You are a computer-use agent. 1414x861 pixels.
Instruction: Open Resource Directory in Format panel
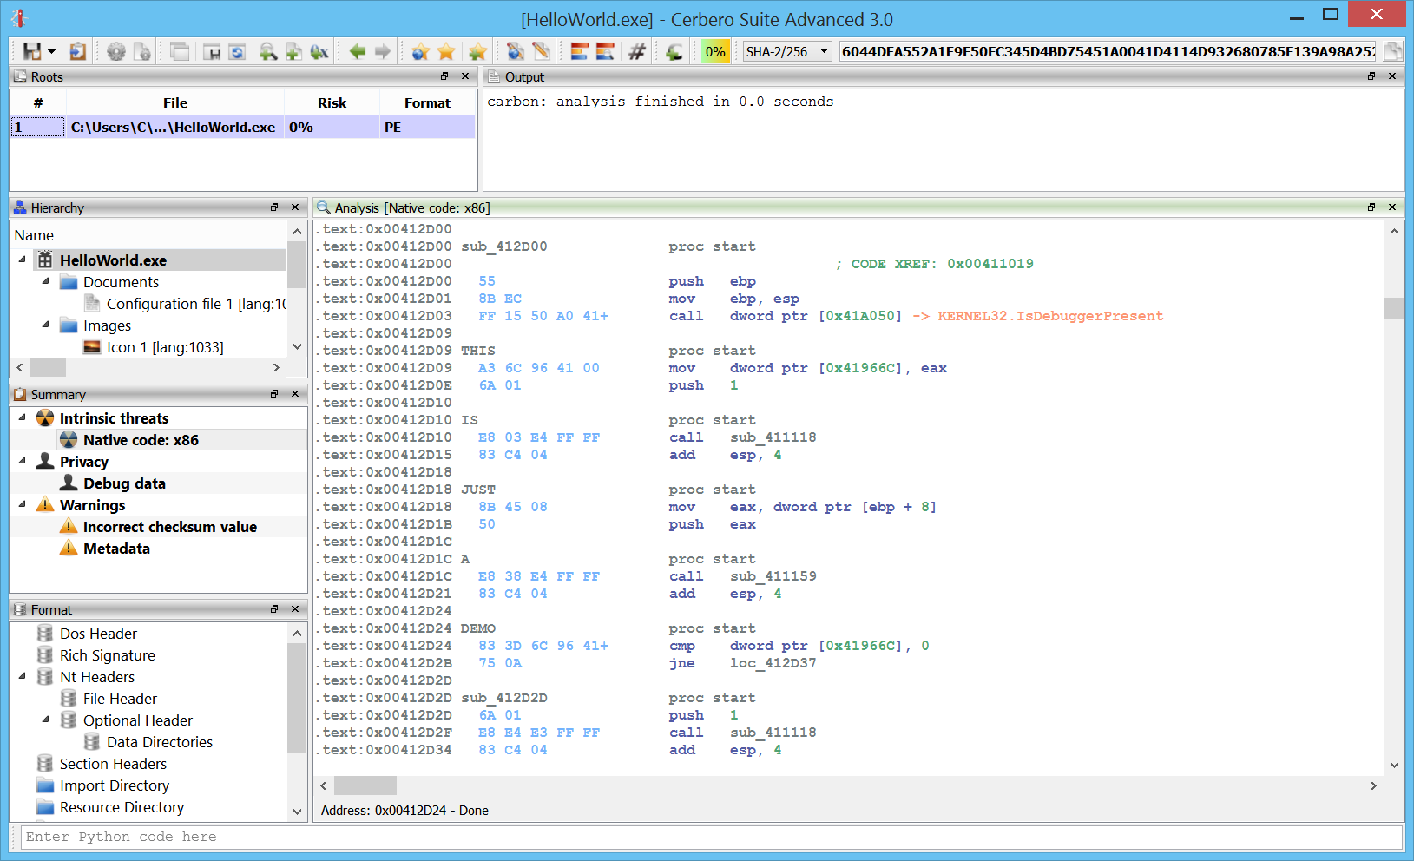(x=122, y=807)
